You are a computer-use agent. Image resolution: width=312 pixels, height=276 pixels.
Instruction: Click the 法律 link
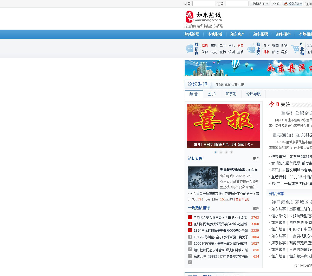click(205, 52)
